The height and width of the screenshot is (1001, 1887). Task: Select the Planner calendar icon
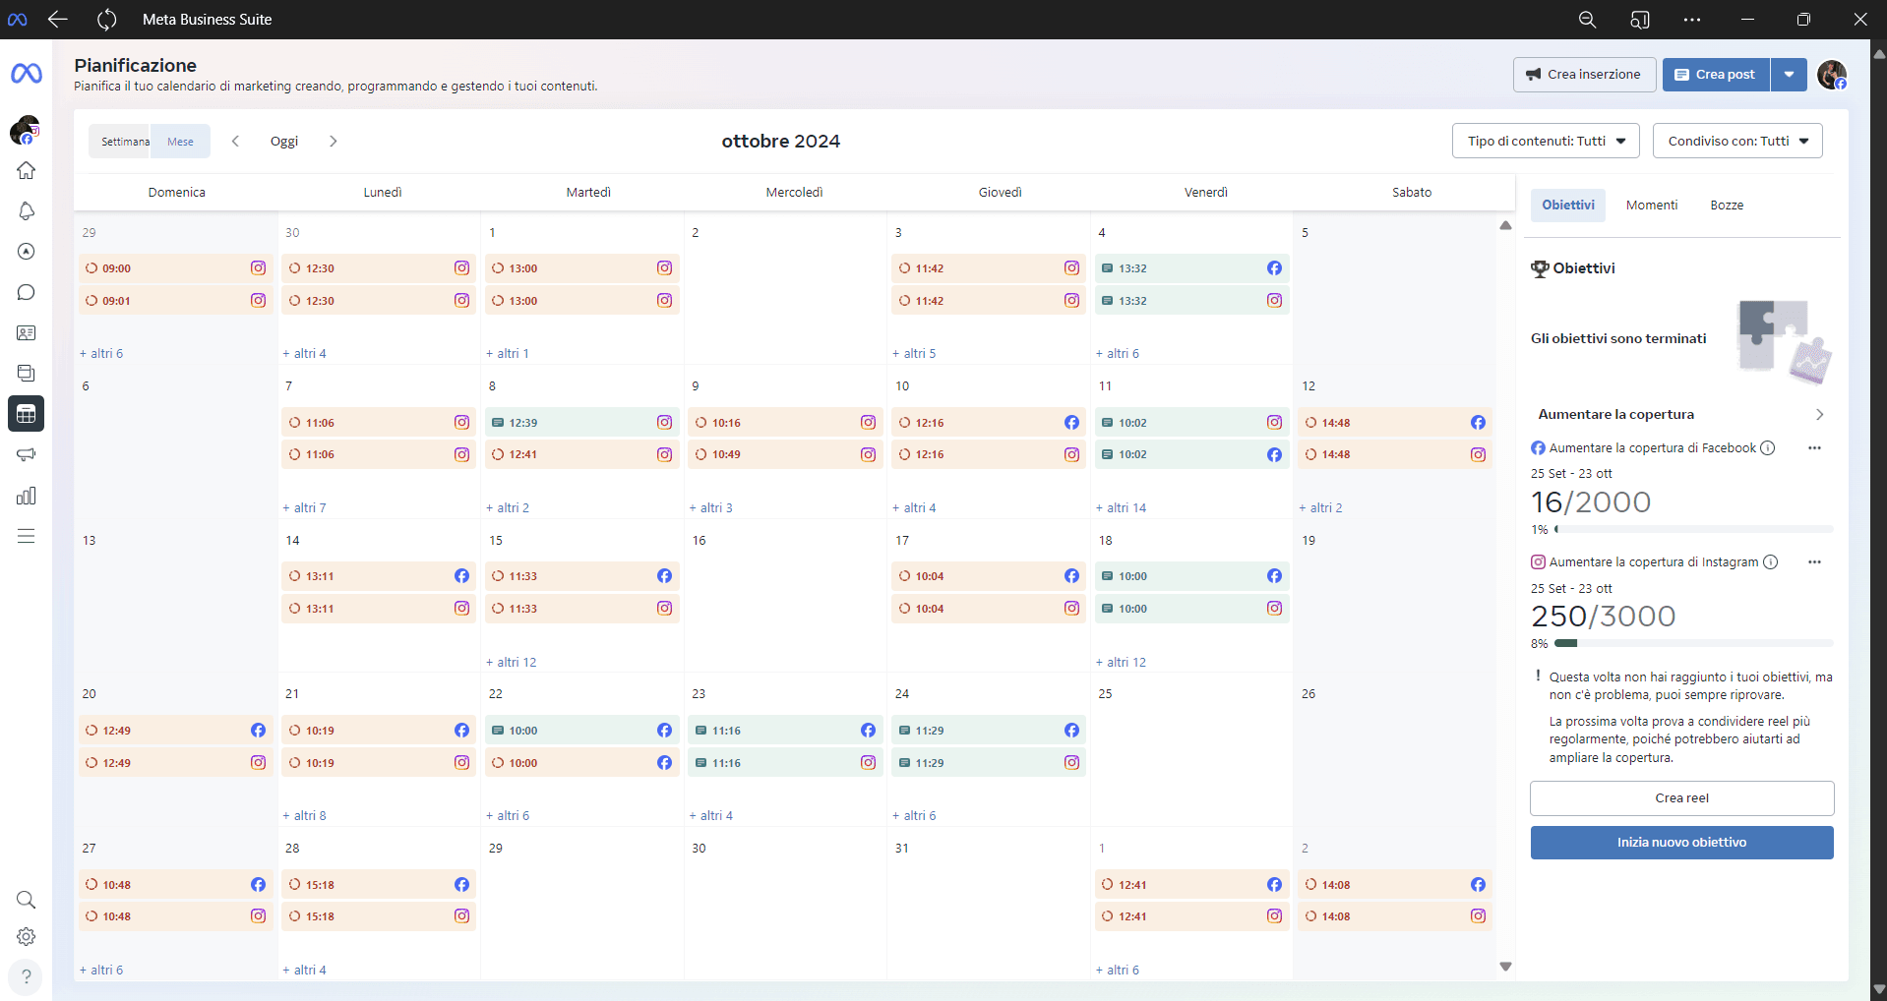click(26, 413)
